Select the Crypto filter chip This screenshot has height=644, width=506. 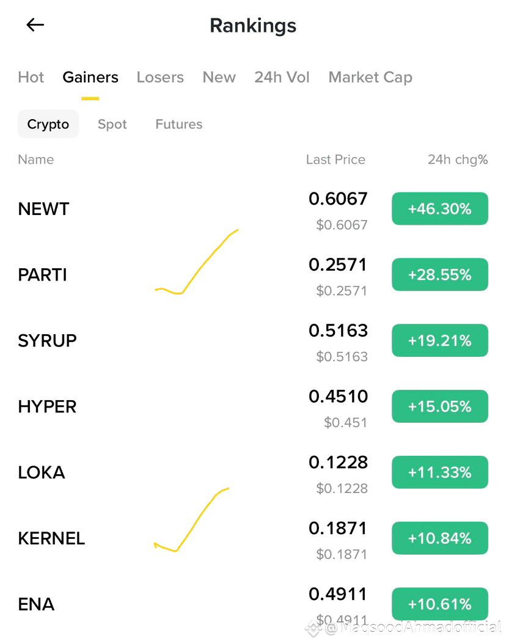(x=48, y=124)
